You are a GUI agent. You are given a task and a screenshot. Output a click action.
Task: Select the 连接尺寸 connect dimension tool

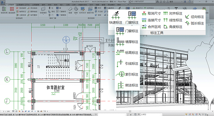[151, 20]
